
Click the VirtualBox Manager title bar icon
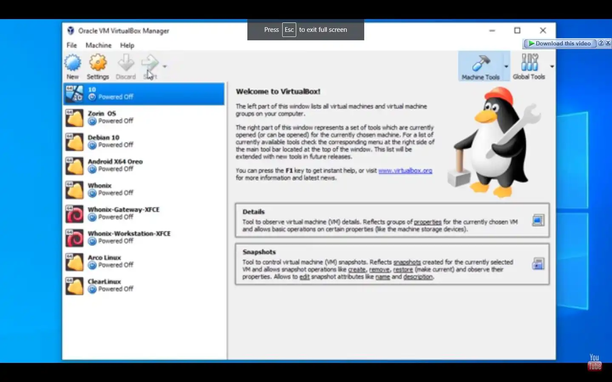click(71, 31)
